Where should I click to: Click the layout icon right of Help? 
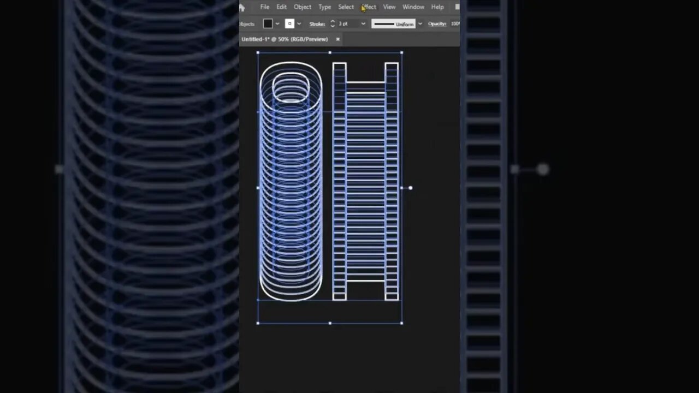(x=457, y=7)
